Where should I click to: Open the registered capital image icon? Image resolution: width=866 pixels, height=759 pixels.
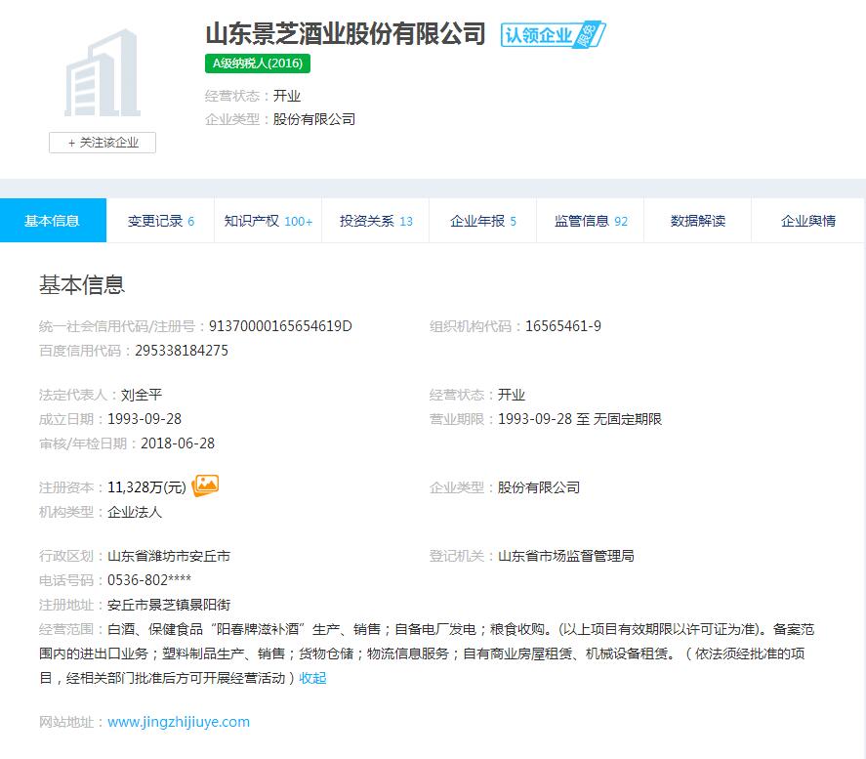[x=205, y=485]
